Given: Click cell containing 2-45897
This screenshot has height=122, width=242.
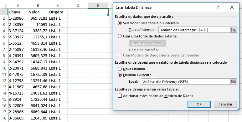Looking at the screenshot, I should [18, 49].
